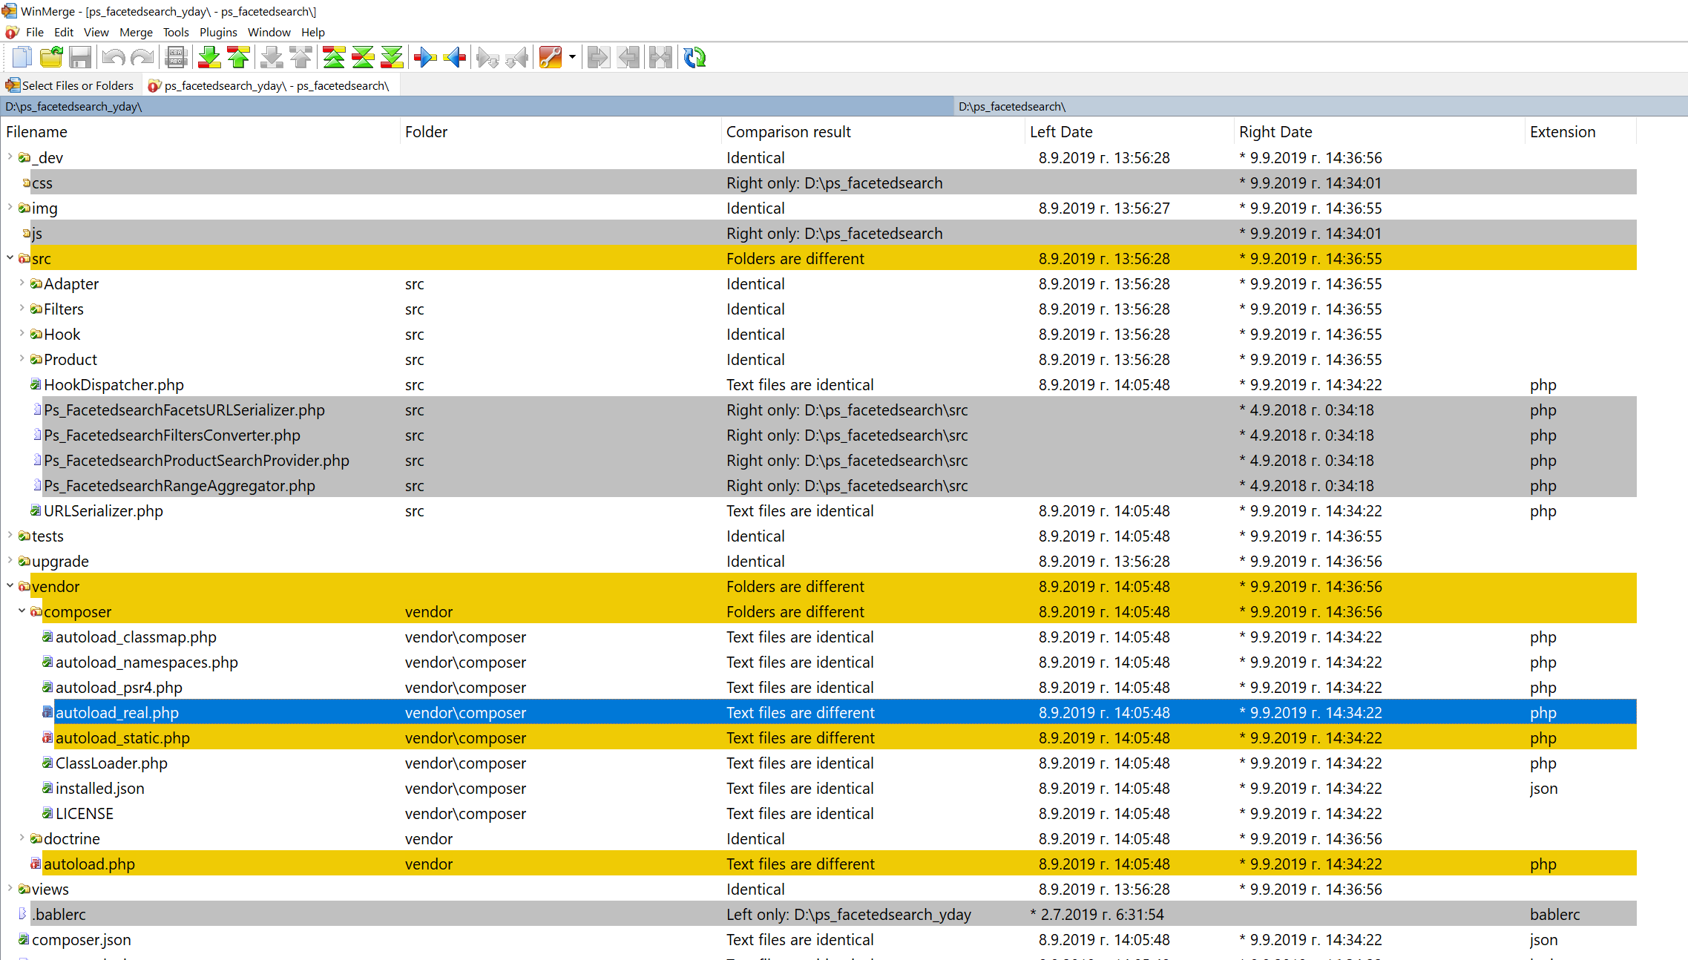Viewport: 1688px width, 960px height.
Task: Collapse the src folder tree node
Action: click(x=10, y=258)
